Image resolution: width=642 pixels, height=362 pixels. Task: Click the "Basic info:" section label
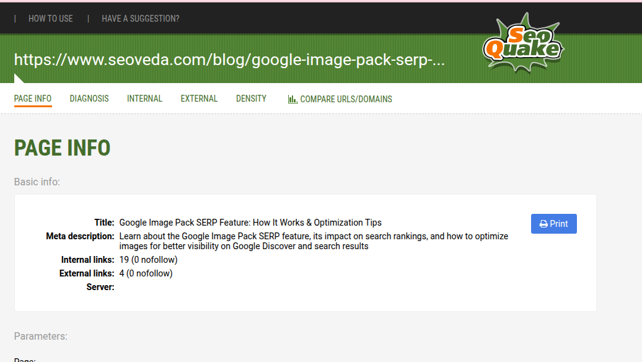(x=37, y=182)
